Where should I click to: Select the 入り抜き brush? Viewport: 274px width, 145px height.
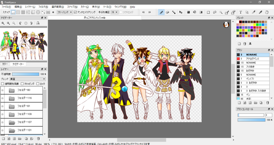coord(253,67)
